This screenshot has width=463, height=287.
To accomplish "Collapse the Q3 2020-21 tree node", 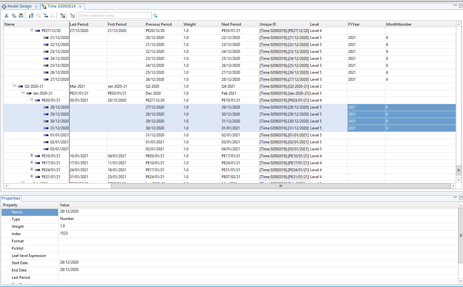I will click(x=15, y=86).
